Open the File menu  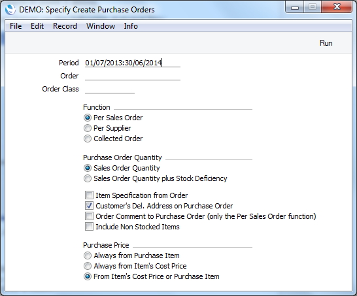click(x=16, y=26)
